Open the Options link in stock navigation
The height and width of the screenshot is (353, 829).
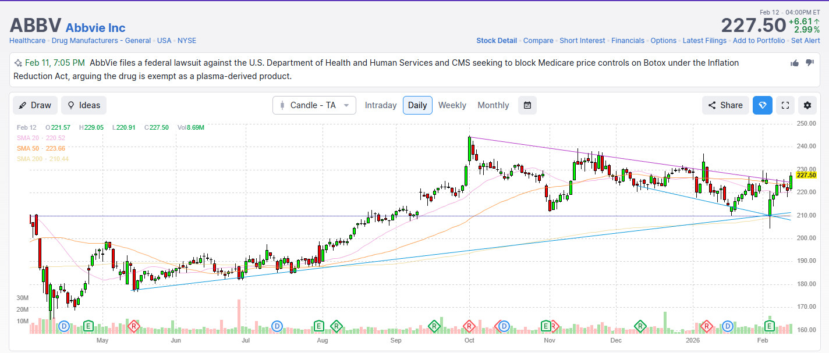point(663,41)
